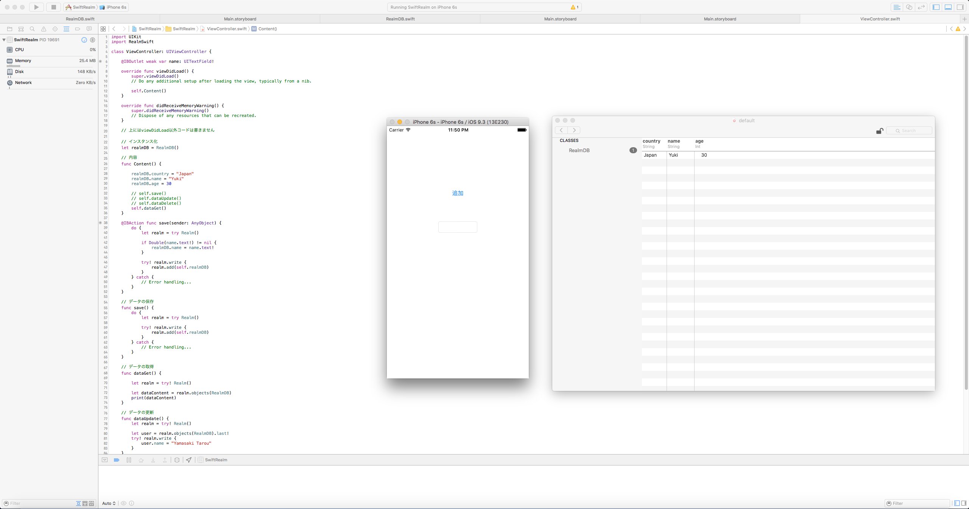Open iPhone 6s destination selector

tap(116, 7)
